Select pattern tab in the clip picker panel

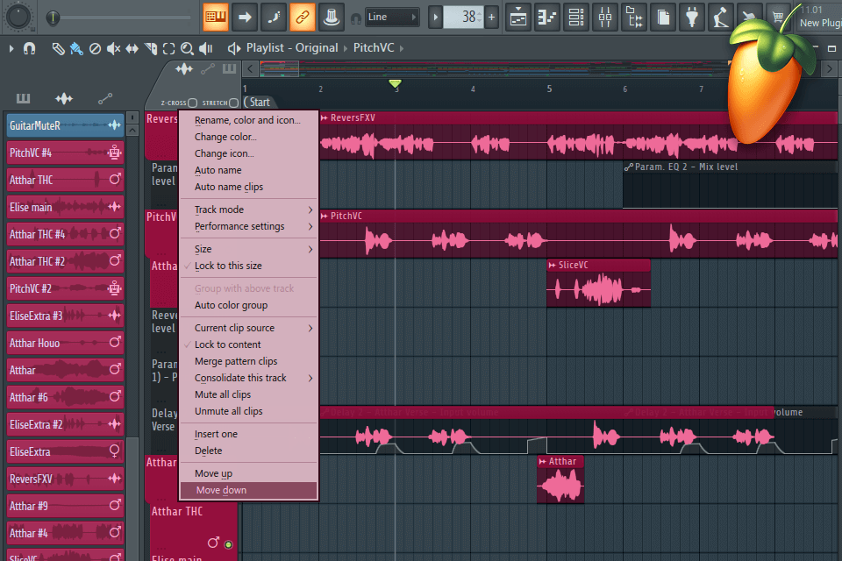[23, 98]
